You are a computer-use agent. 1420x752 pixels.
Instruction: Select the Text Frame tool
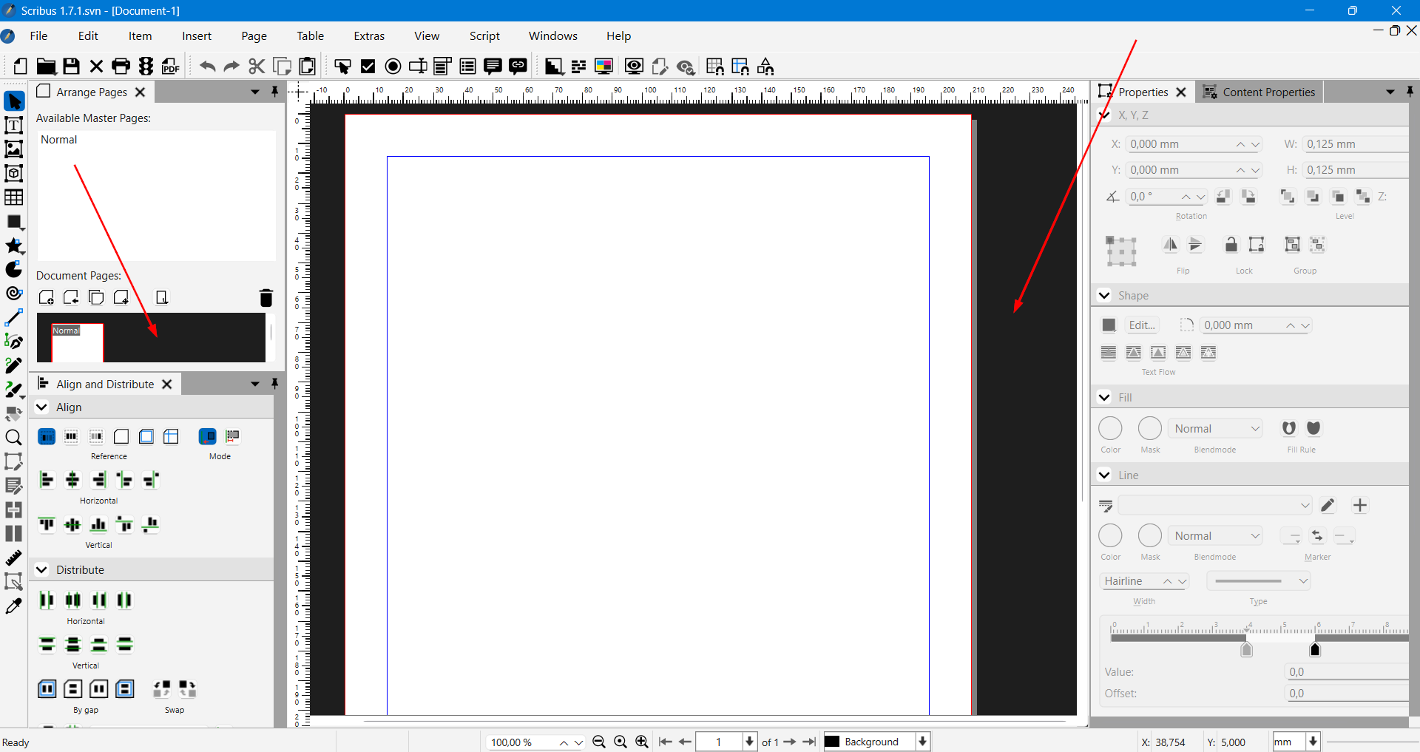(x=13, y=126)
